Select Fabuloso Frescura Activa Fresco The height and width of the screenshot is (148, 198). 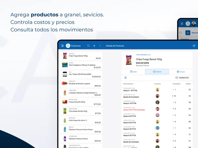point(81,130)
